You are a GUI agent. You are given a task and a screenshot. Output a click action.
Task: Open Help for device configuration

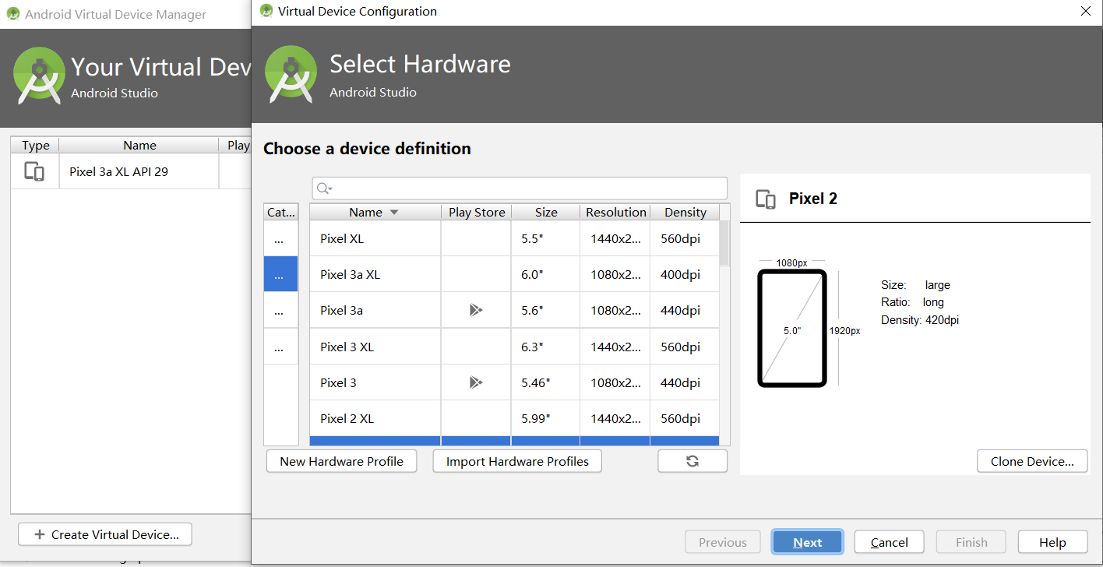click(1052, 542)
